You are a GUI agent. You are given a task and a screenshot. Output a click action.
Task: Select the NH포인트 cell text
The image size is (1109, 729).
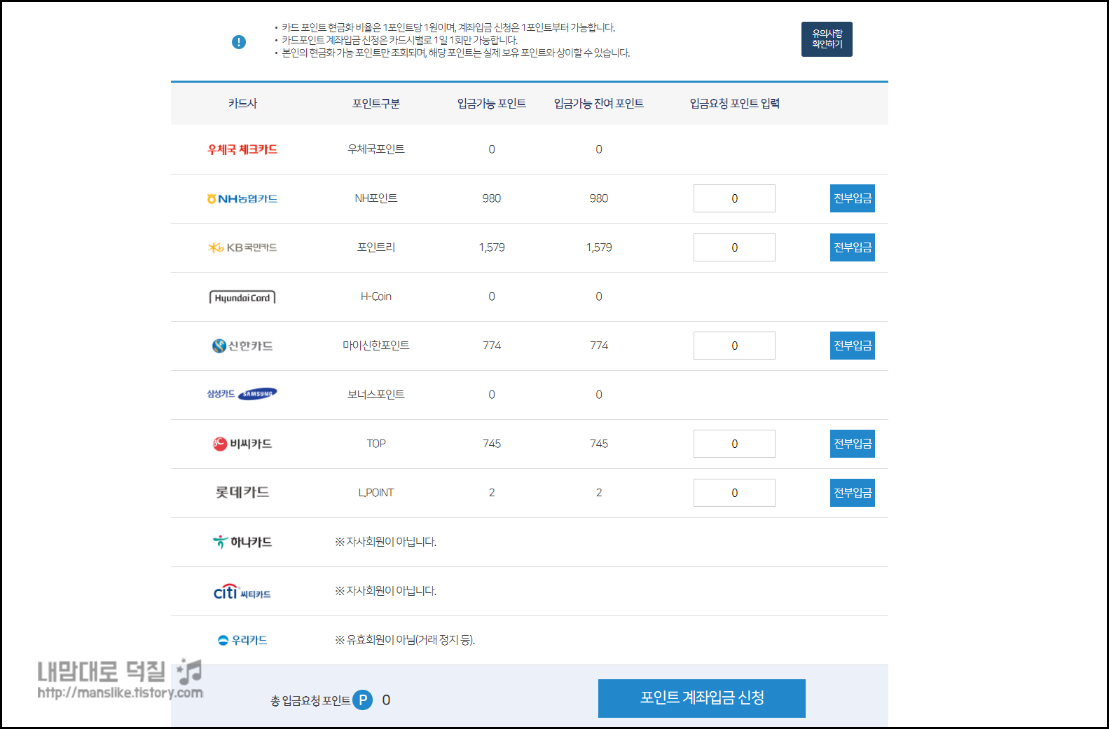pyautogui.click(x=376, y=198)
